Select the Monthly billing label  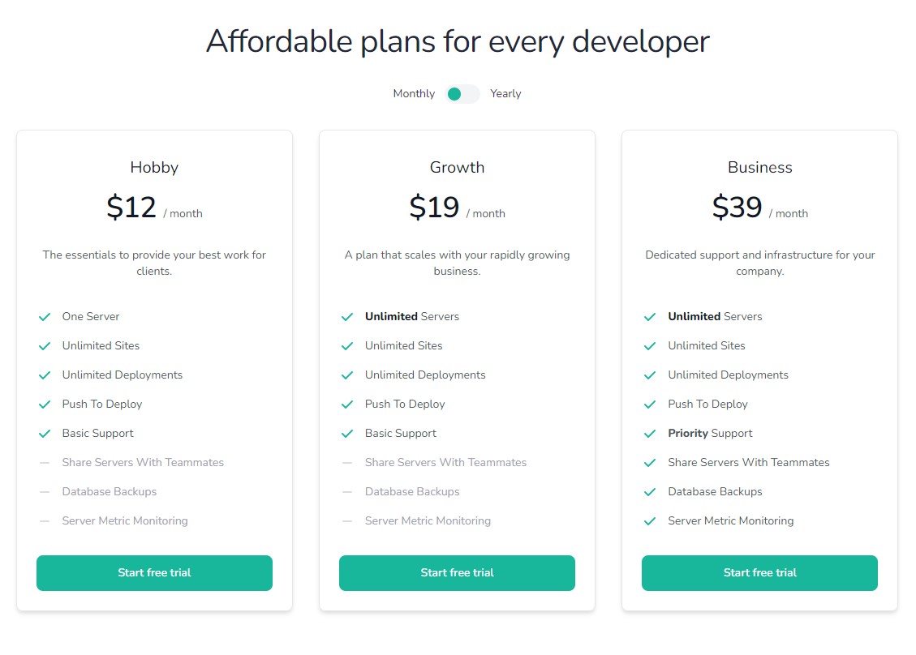pos(413,94)
